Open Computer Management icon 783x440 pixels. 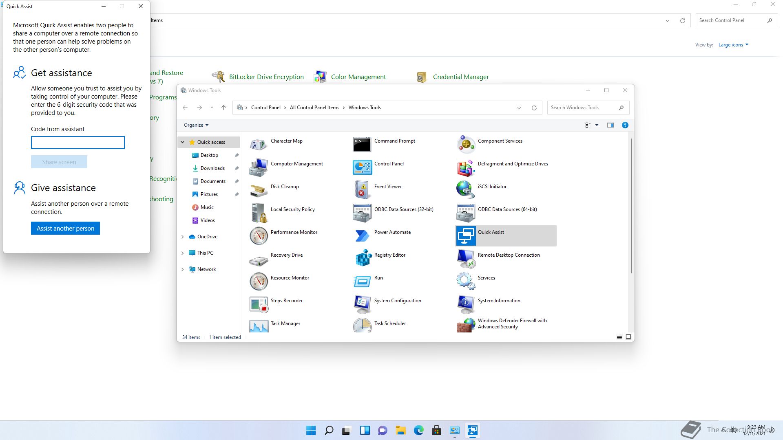(x=259, y=167)
